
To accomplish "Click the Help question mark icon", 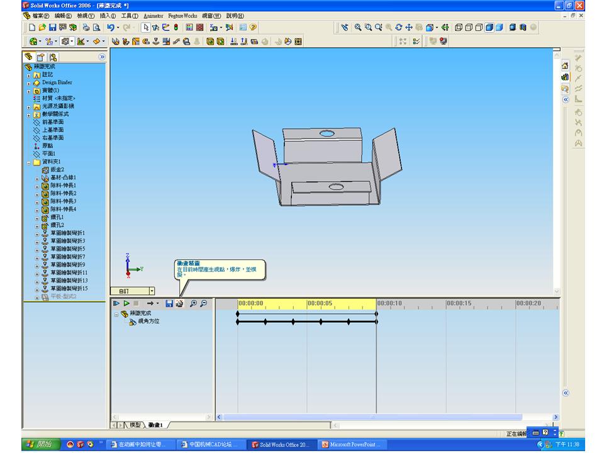I will (253, 27).
